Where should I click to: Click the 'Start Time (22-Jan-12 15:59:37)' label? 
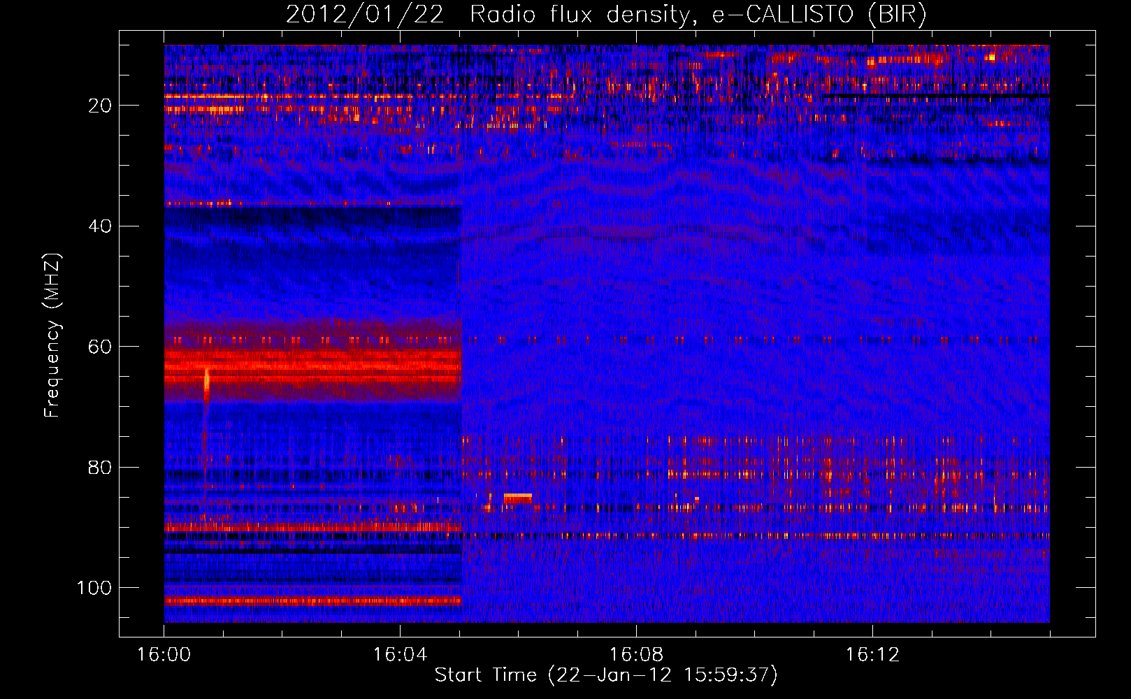tap(606, 675)
